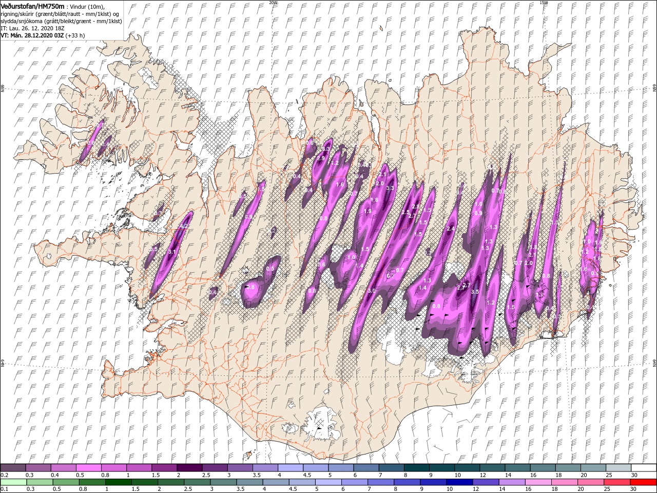Select the 'Vindur (10m)' text in header
The image size is (657, 493).
88,6
